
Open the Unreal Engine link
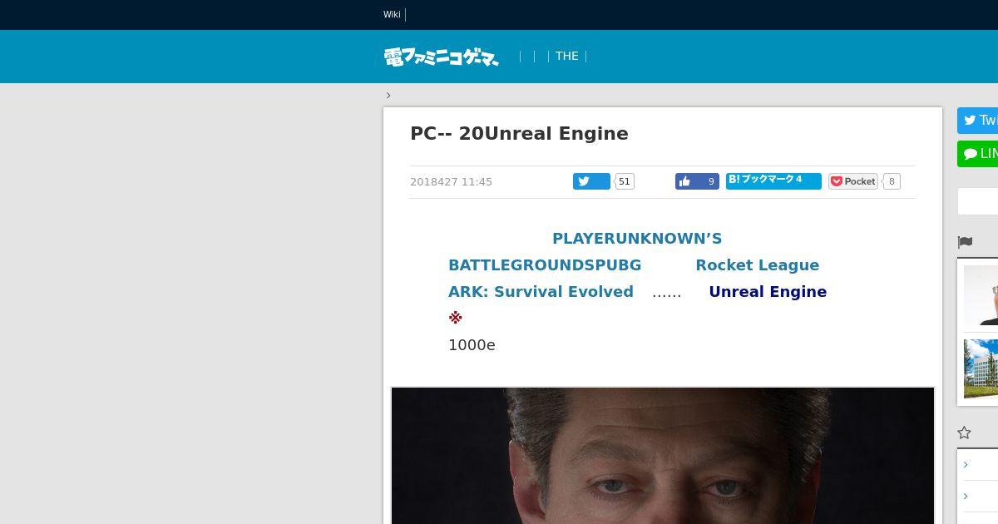(x=768, y=292)
